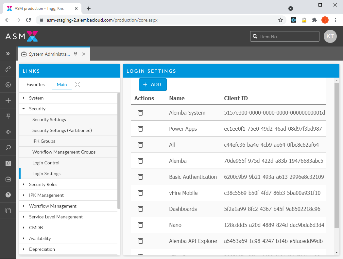Open the help question mark icon

[x=8, y=195]
